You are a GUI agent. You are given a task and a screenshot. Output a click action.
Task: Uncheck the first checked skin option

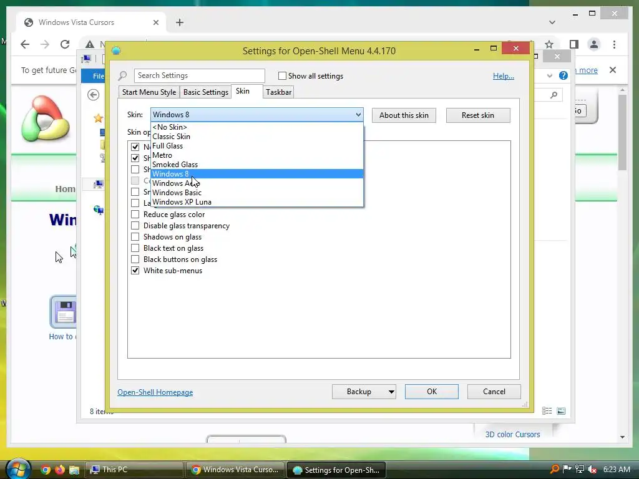tap(135, 147)
